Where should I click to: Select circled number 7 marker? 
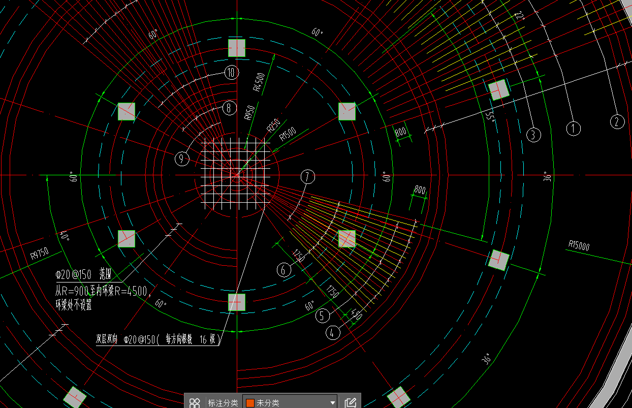point(307,177)
